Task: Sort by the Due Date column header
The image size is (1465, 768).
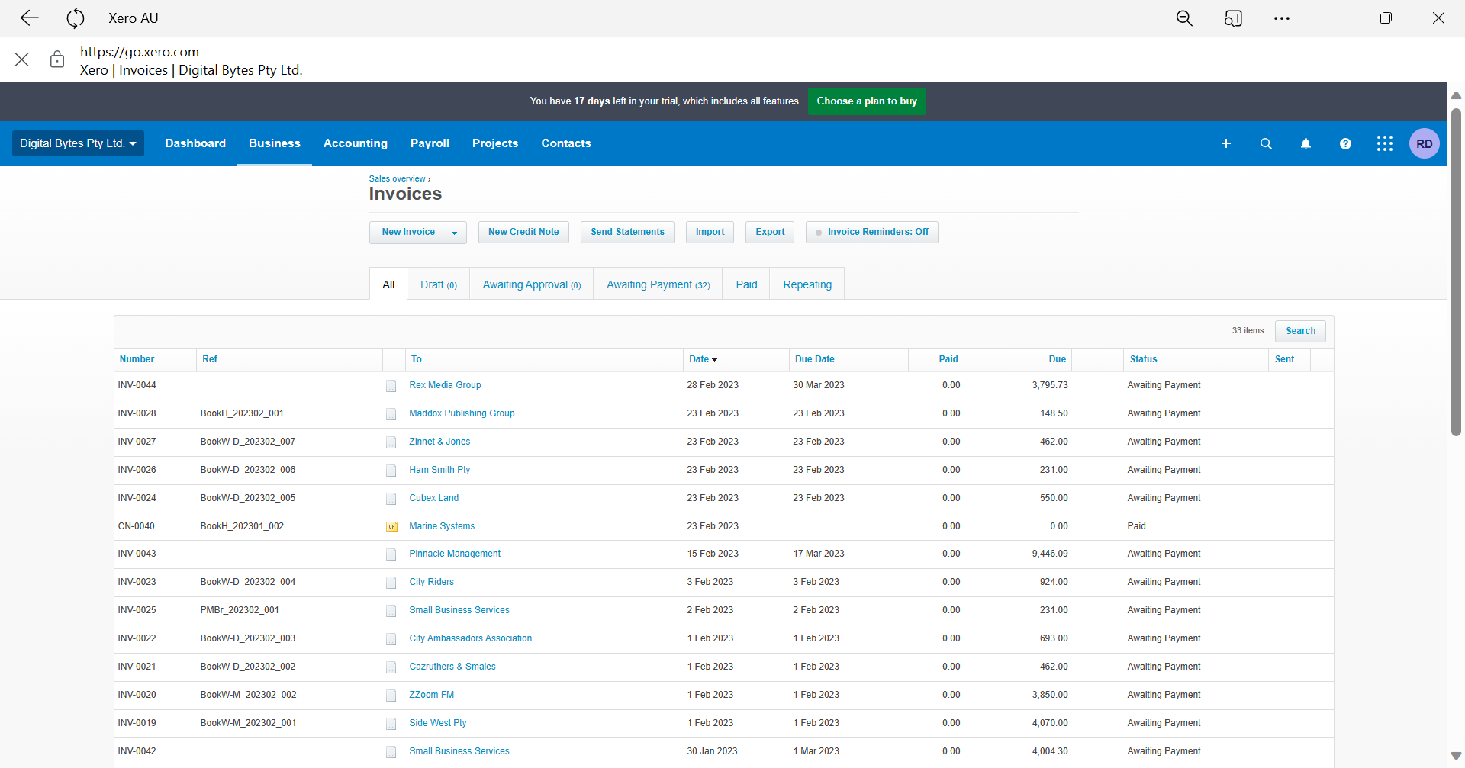Action: 814,359
